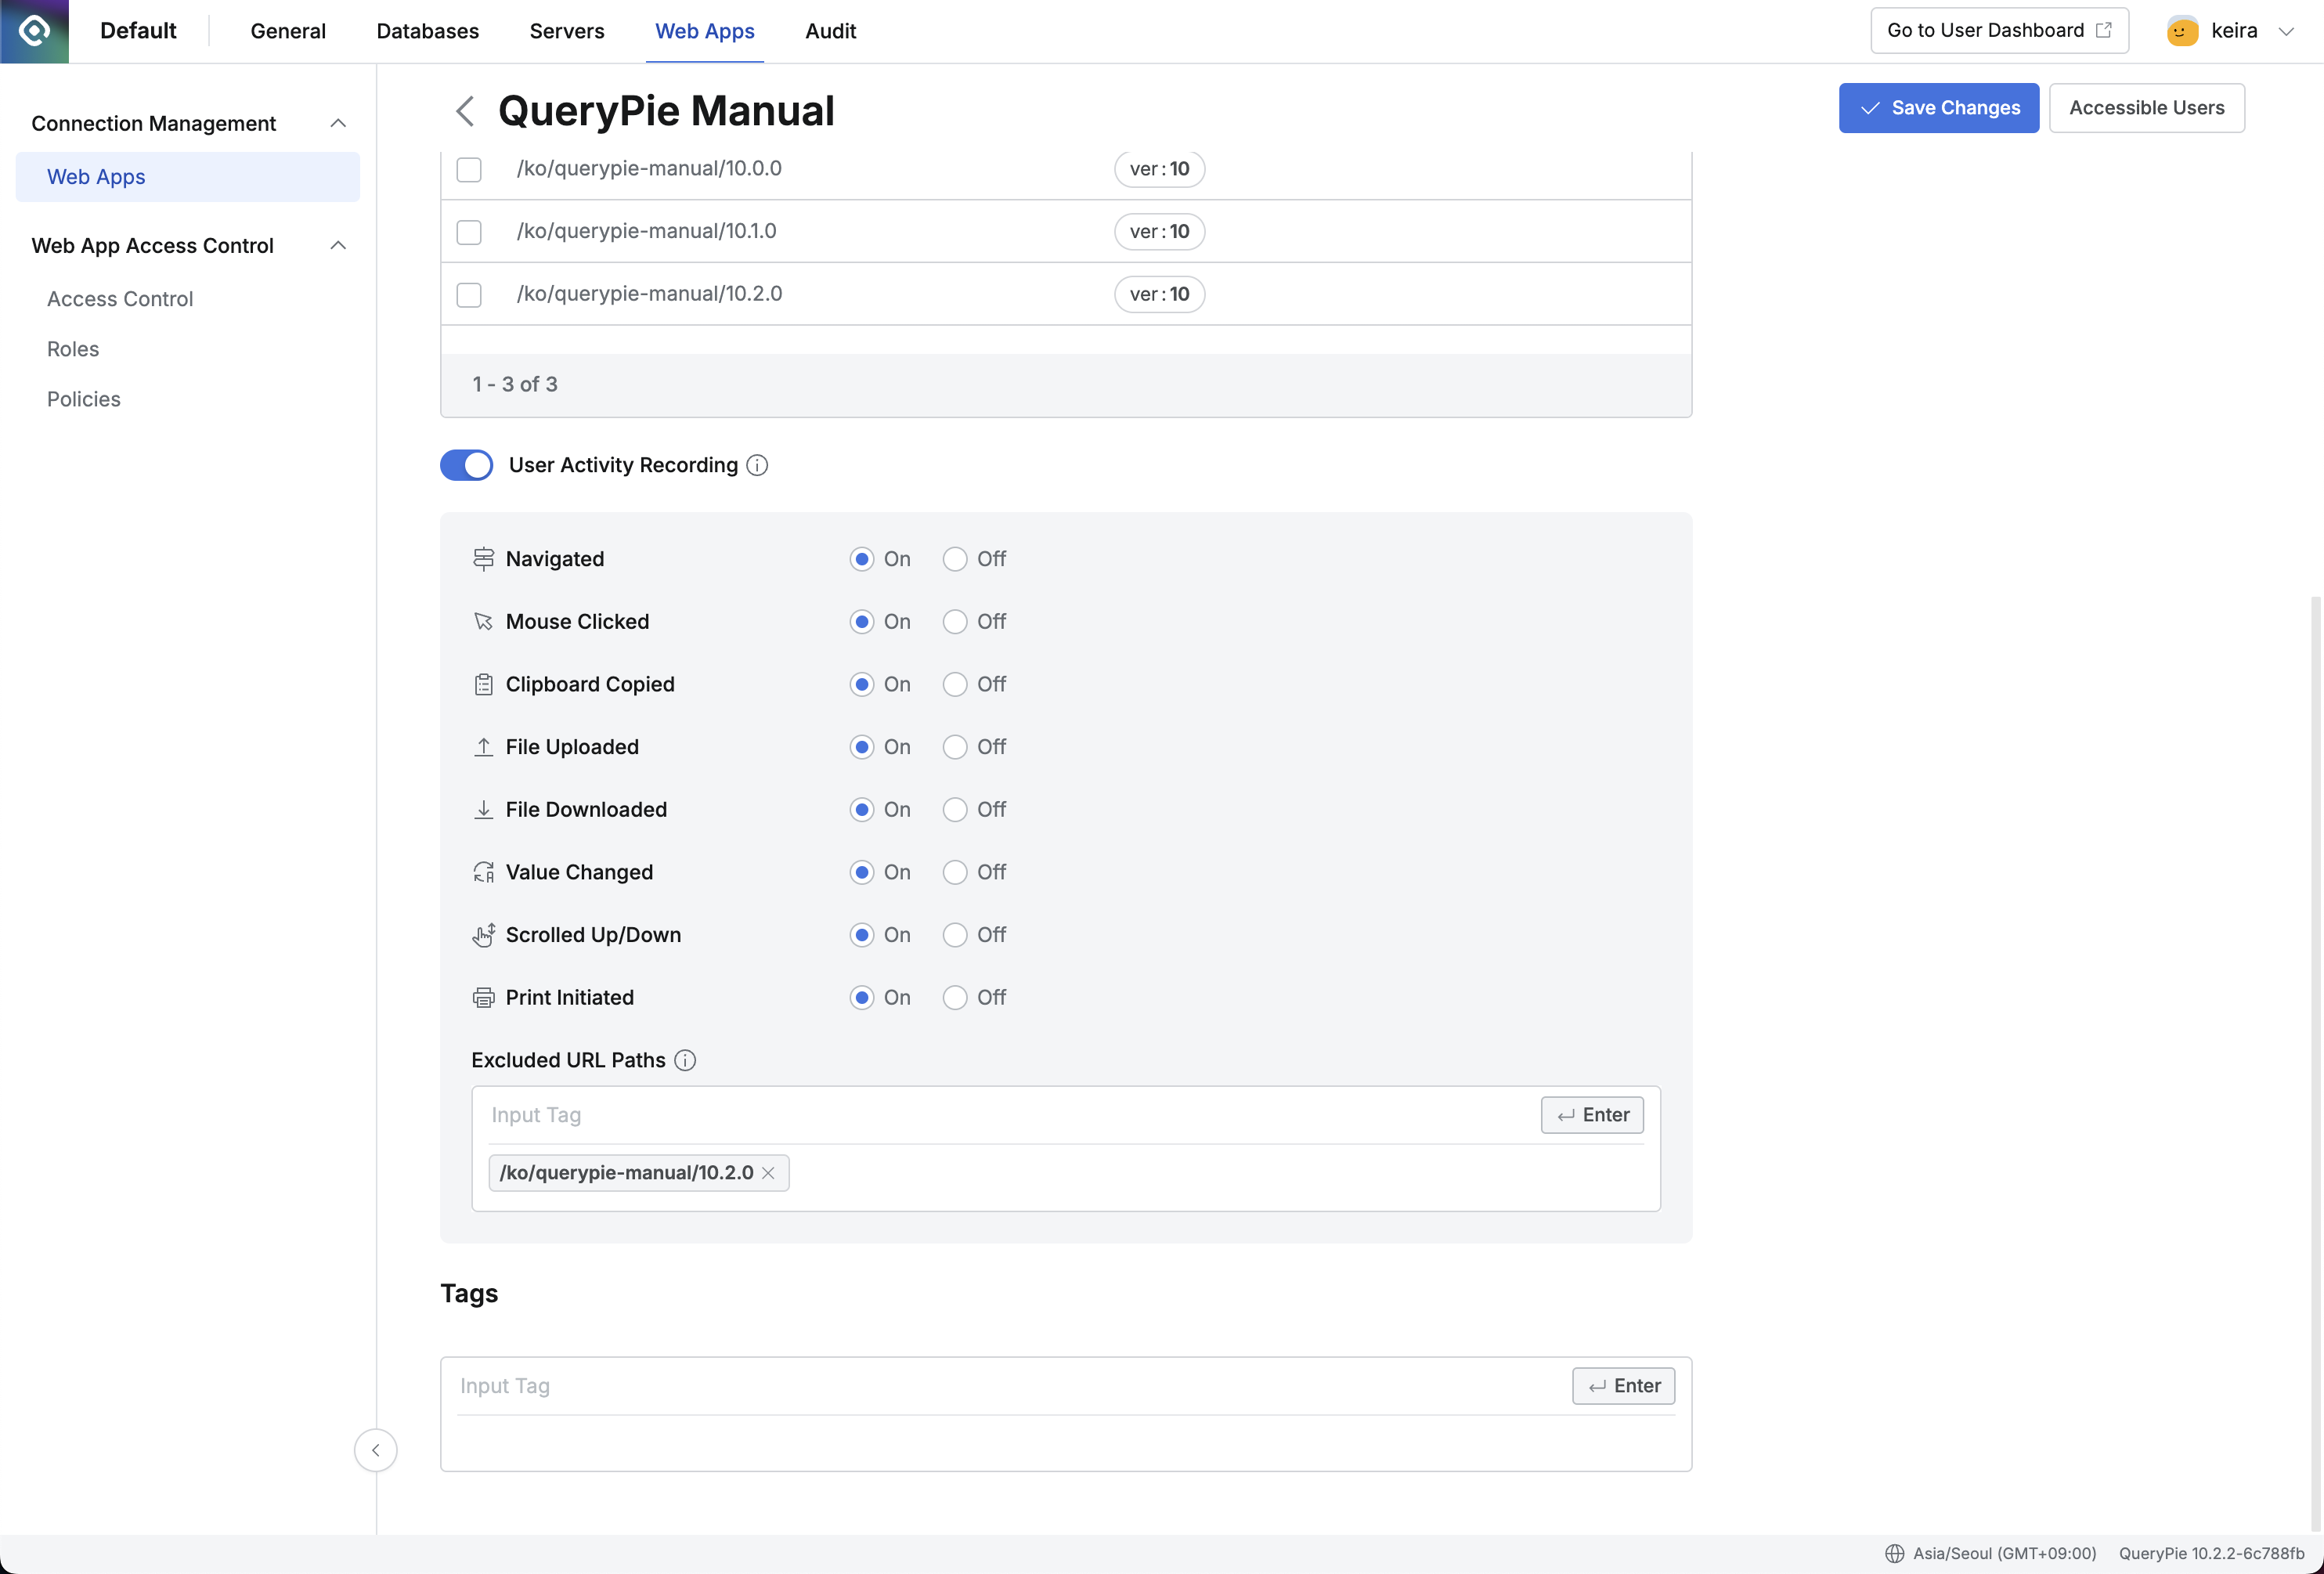Open the Databases tab
This screenshot has height=1574, width=2324.
427,31
